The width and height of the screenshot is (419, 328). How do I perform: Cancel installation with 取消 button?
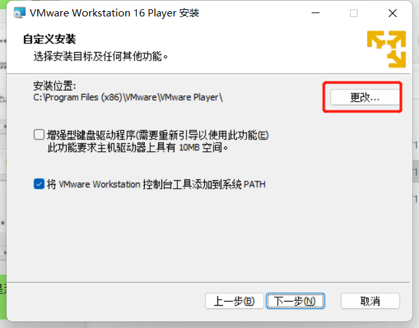[370, 301]
